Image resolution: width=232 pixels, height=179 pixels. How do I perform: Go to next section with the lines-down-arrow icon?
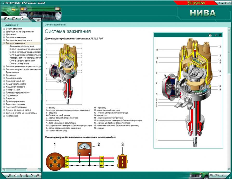217,175
